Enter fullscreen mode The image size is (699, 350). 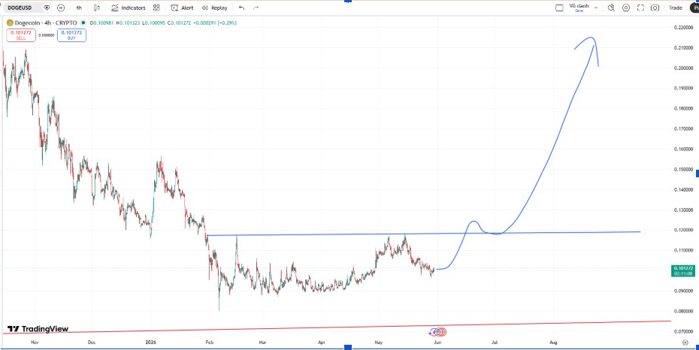pos(640,8)
